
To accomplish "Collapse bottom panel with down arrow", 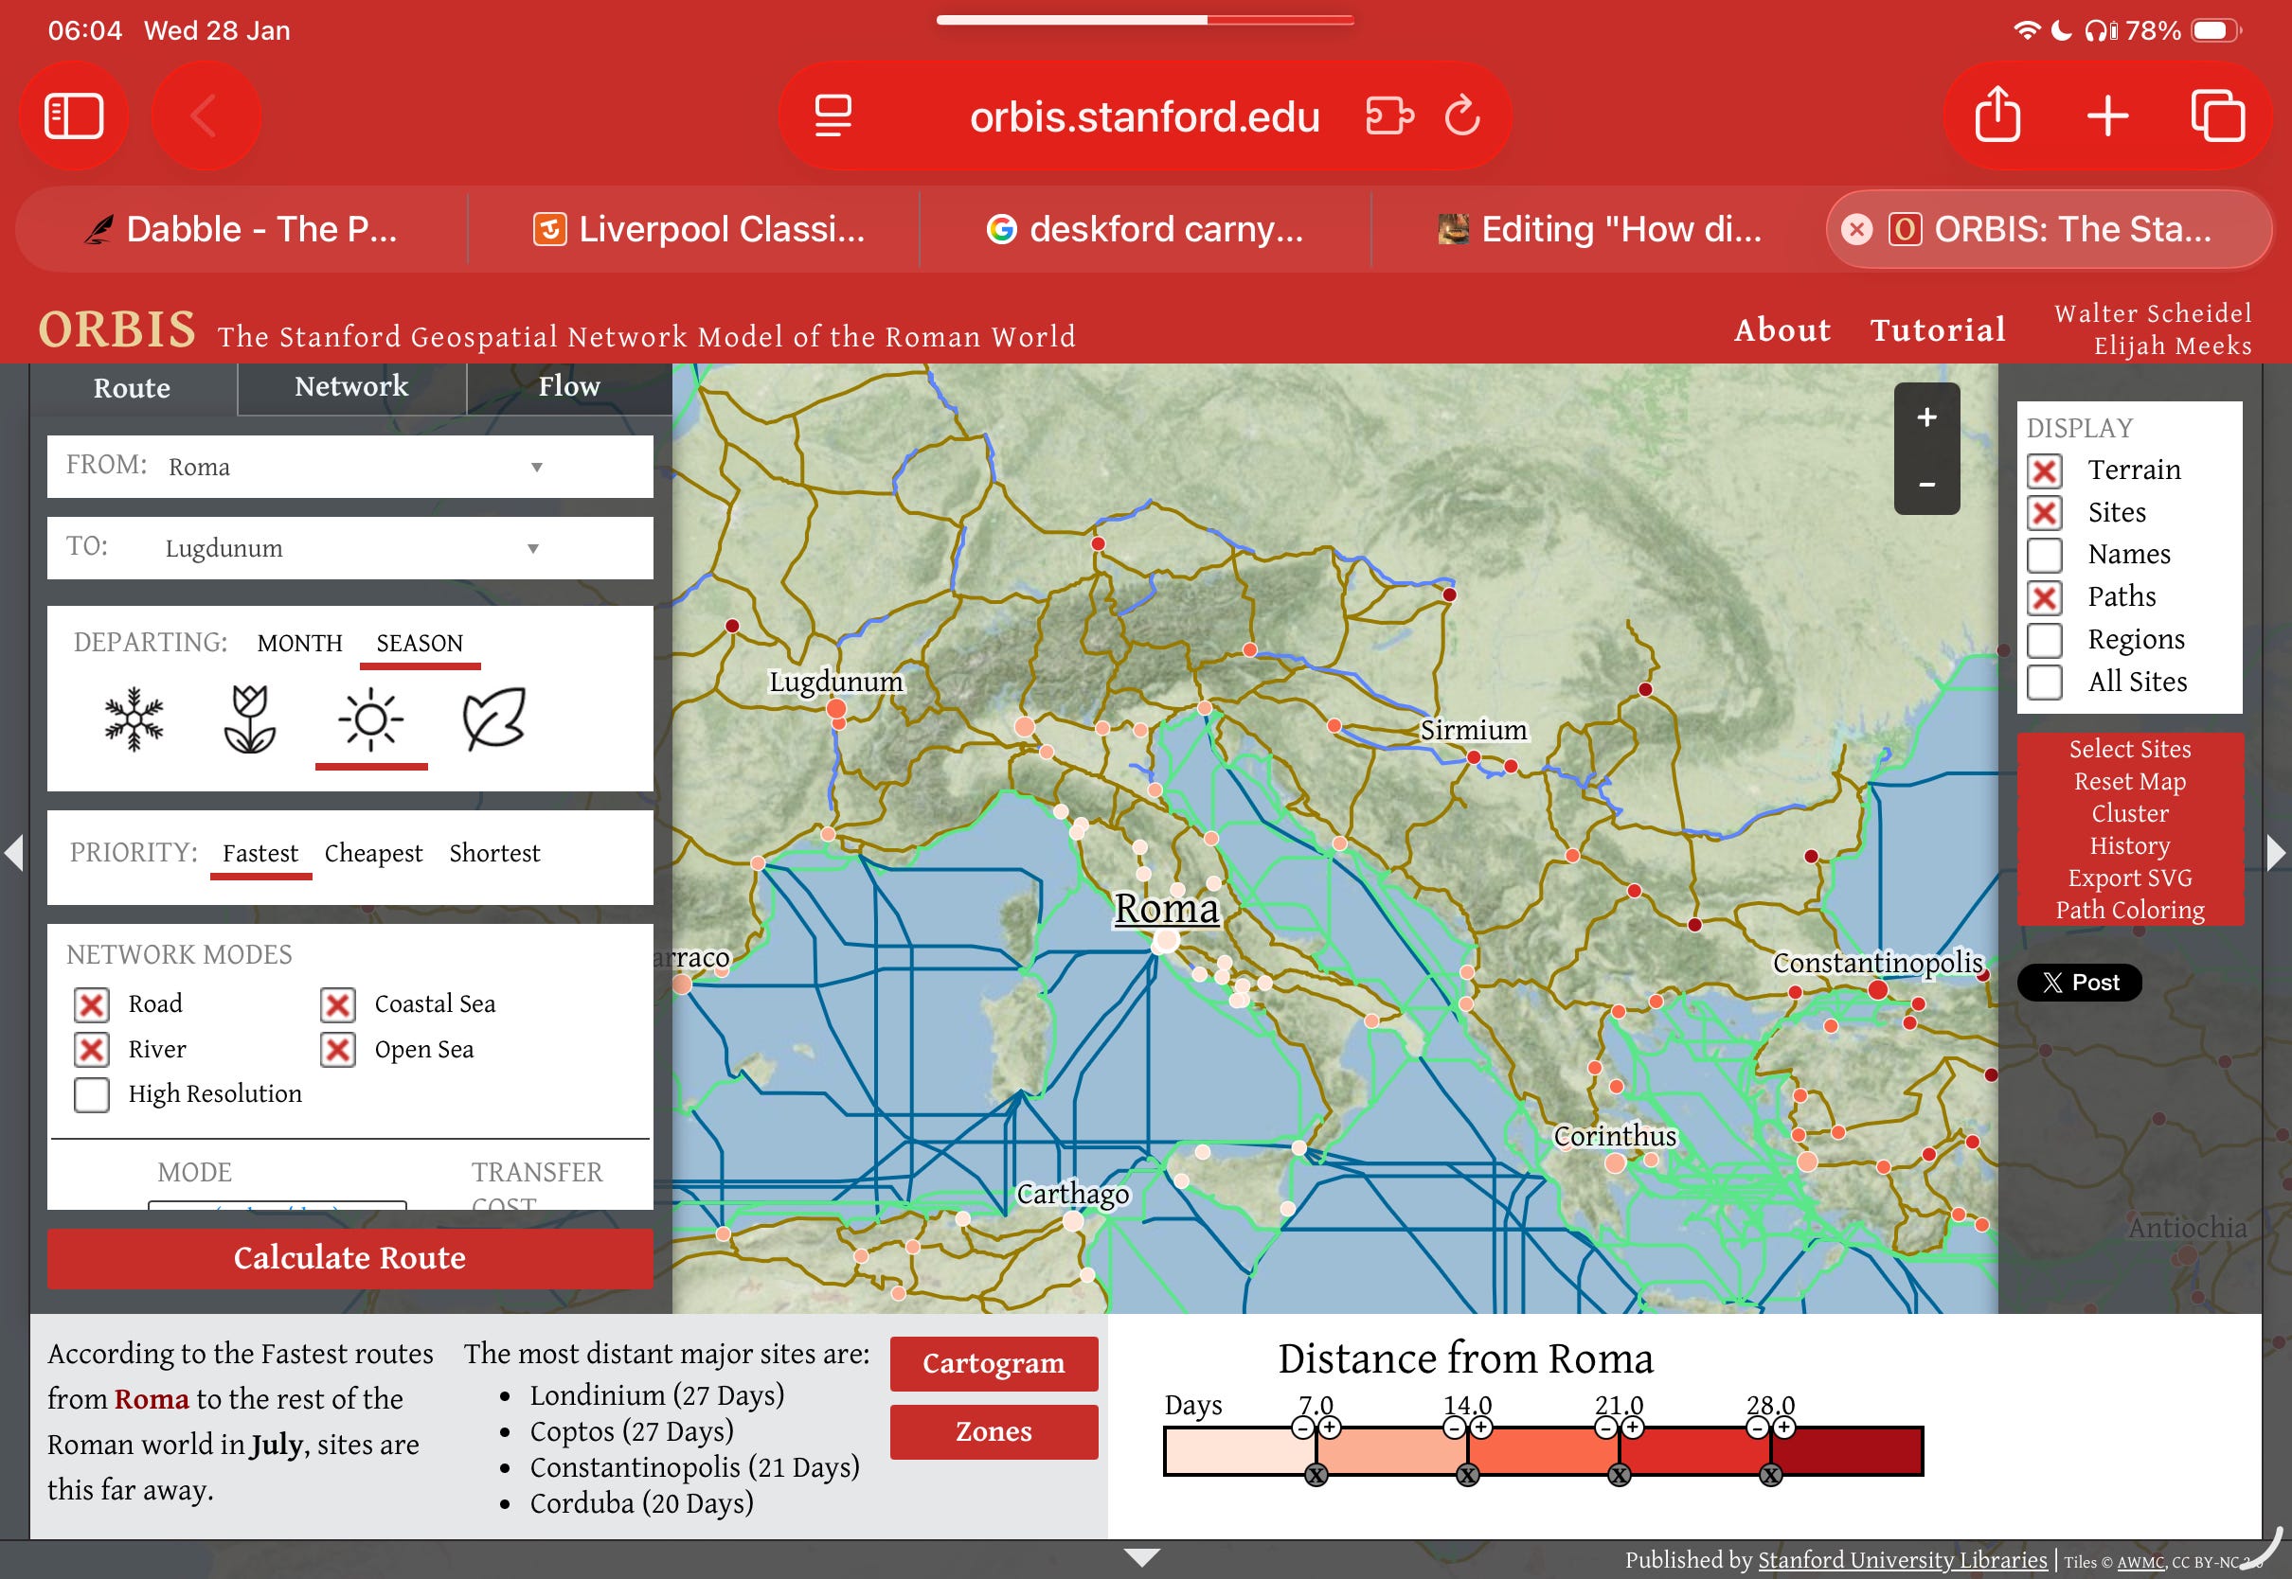I will [1142, 1557].
